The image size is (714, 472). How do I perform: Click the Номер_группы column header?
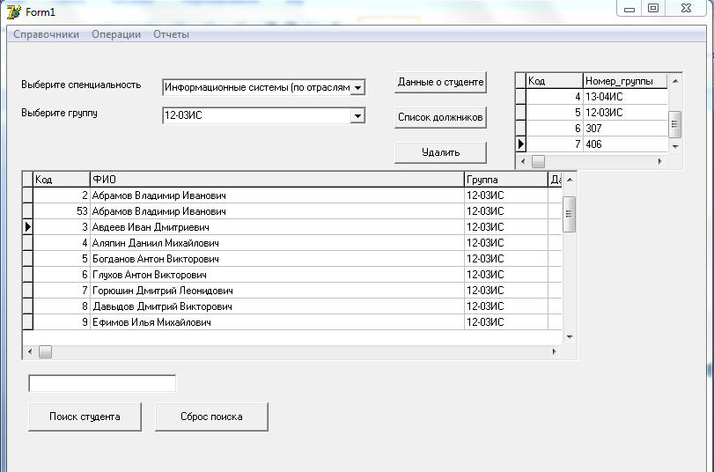point(625,81)
